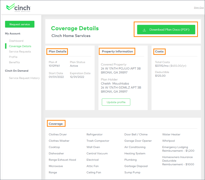Click Whirlpool coverage item
Viewport: 205px width, 180px height.
pyautogui.click(x=169, y=141)
